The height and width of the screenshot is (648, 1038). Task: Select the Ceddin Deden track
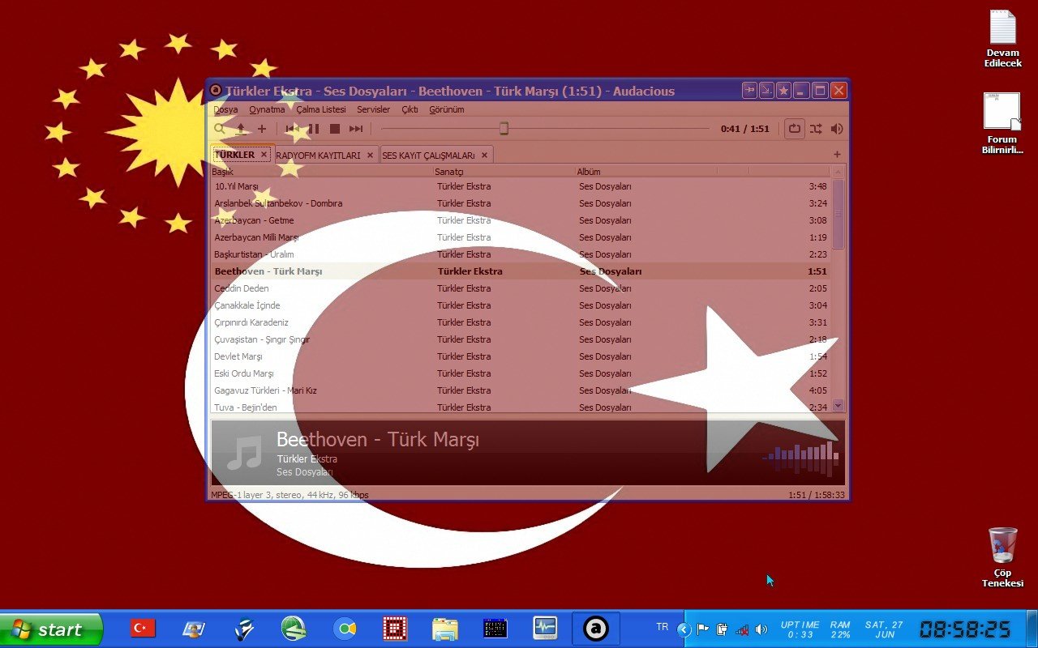520,288
